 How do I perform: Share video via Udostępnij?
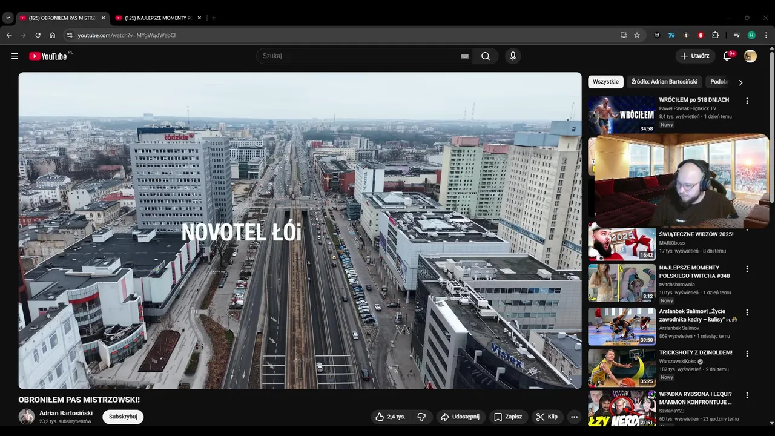click(x=461, y=417)
